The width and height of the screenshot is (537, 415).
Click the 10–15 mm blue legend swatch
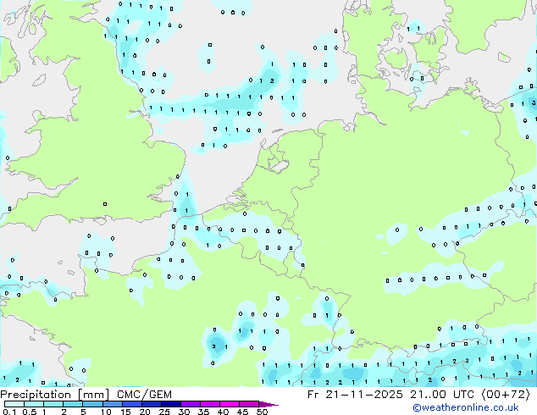[x=113, y=404]
